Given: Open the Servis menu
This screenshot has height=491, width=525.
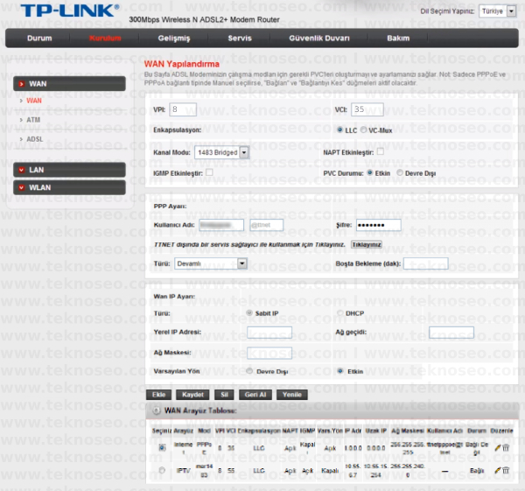Looking at the screenshot, I should [240, 39].
